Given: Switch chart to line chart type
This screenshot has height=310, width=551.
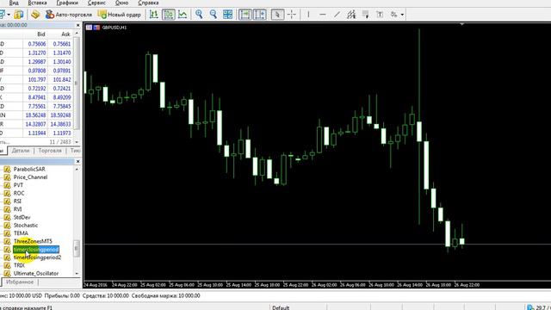Looking at the screenshot, I should pos(183,15).
